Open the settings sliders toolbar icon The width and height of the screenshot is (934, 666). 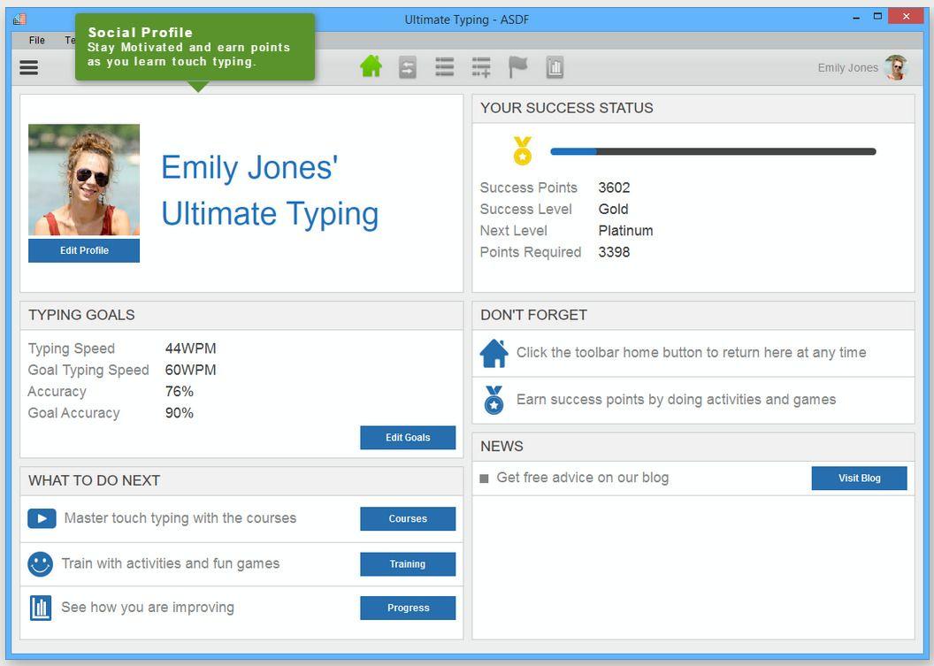[x=408, y=67]
